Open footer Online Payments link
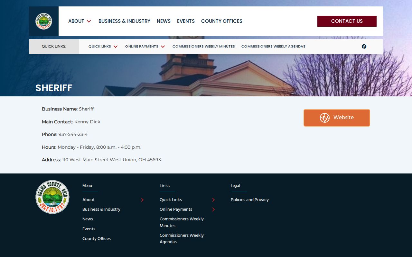This screenshot has height=257, width=412. pos(176,209)
